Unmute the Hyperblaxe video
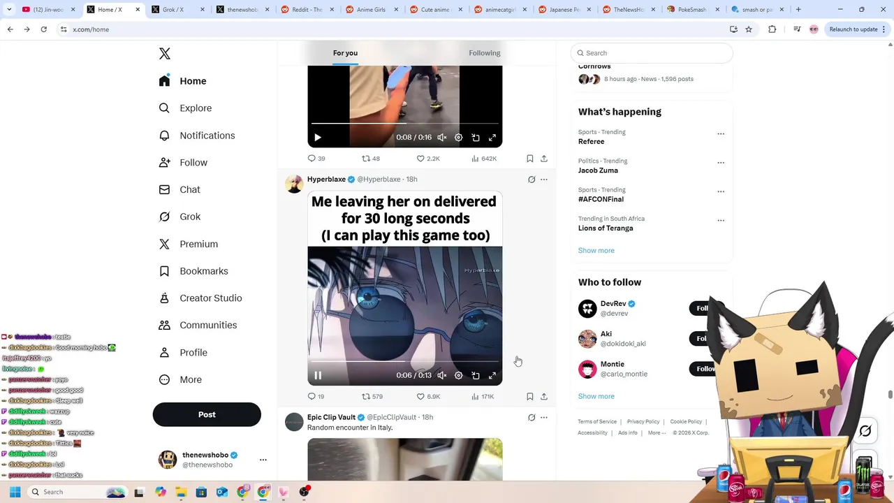 (x=441, y=375)
